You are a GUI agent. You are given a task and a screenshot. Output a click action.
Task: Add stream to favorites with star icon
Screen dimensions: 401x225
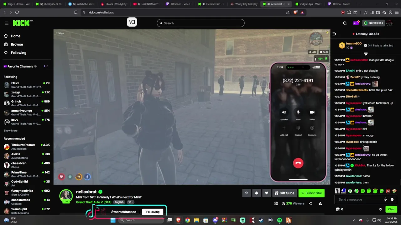pyautogui.click(x=246, y=193)
